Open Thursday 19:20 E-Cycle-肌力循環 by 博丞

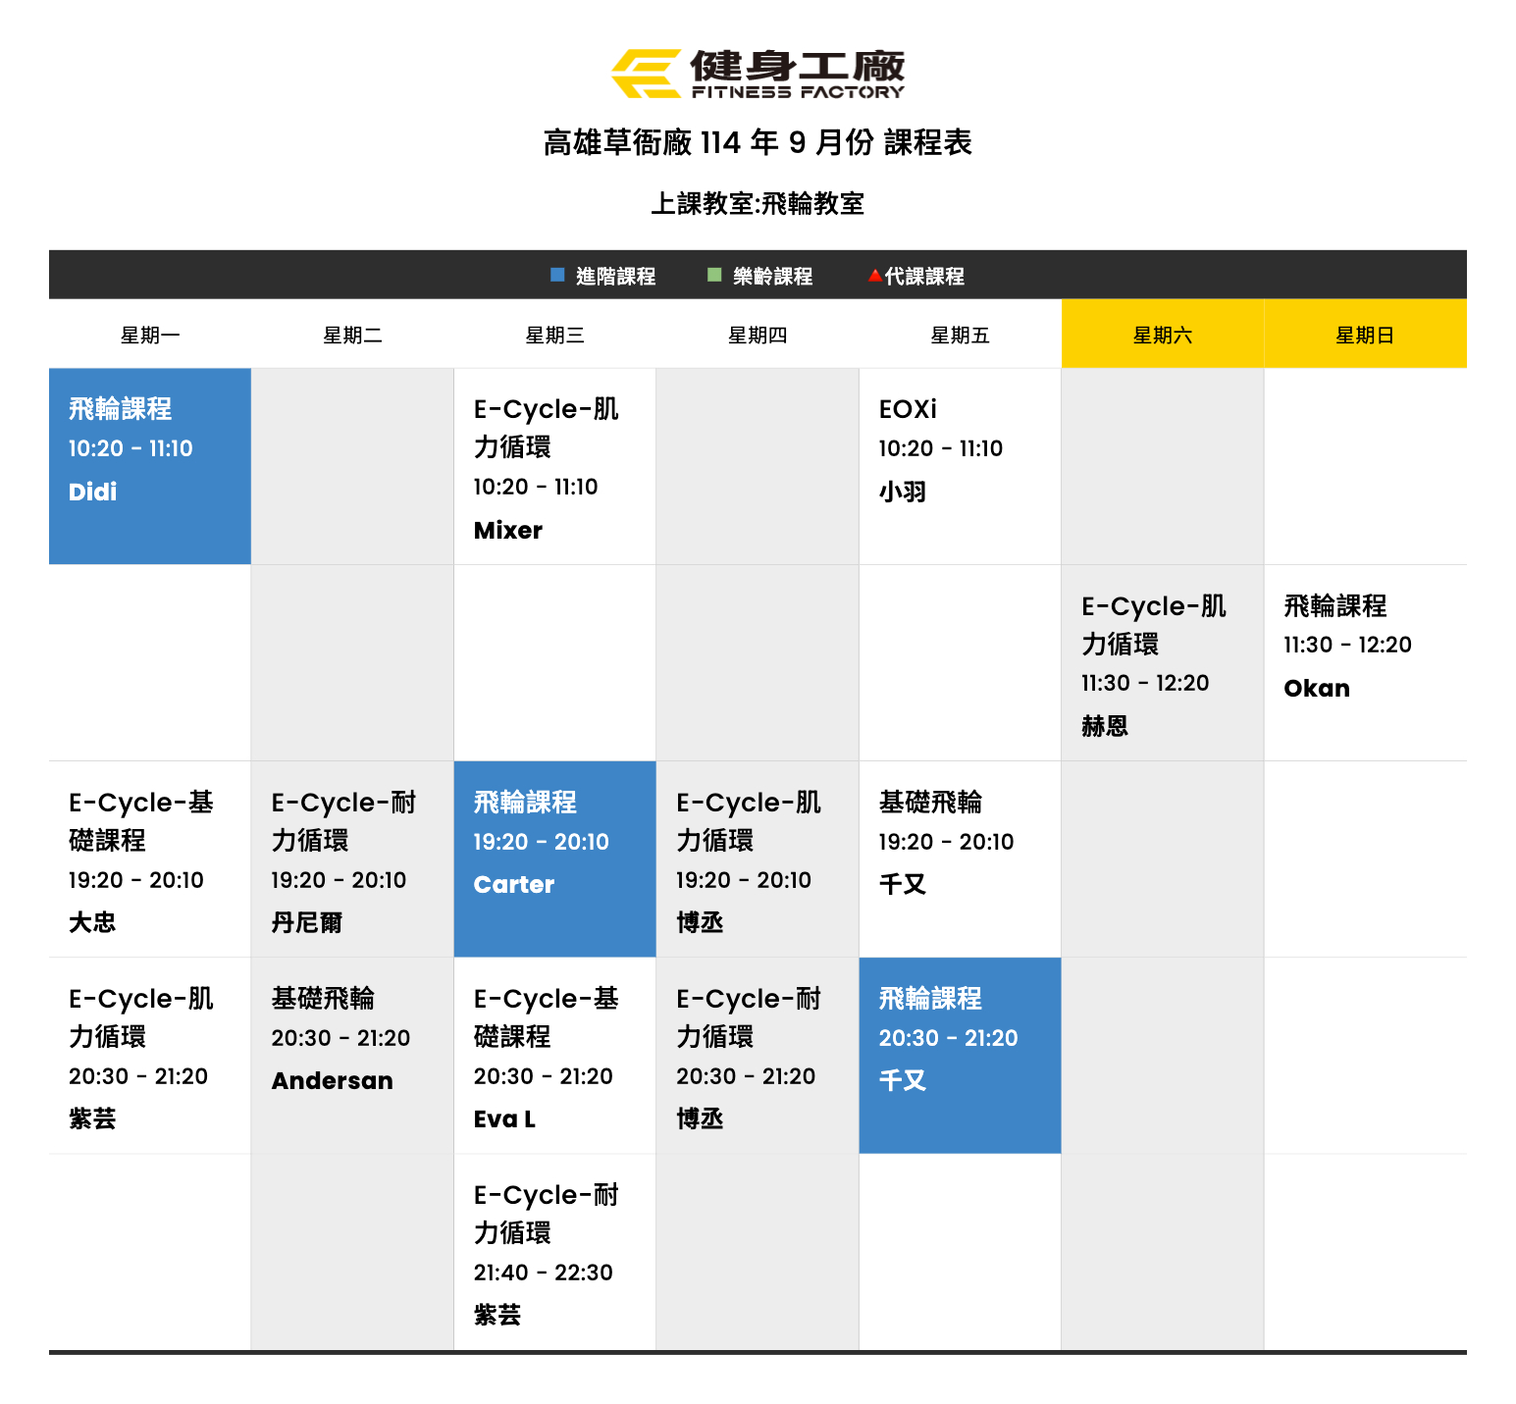pos(758,859)
